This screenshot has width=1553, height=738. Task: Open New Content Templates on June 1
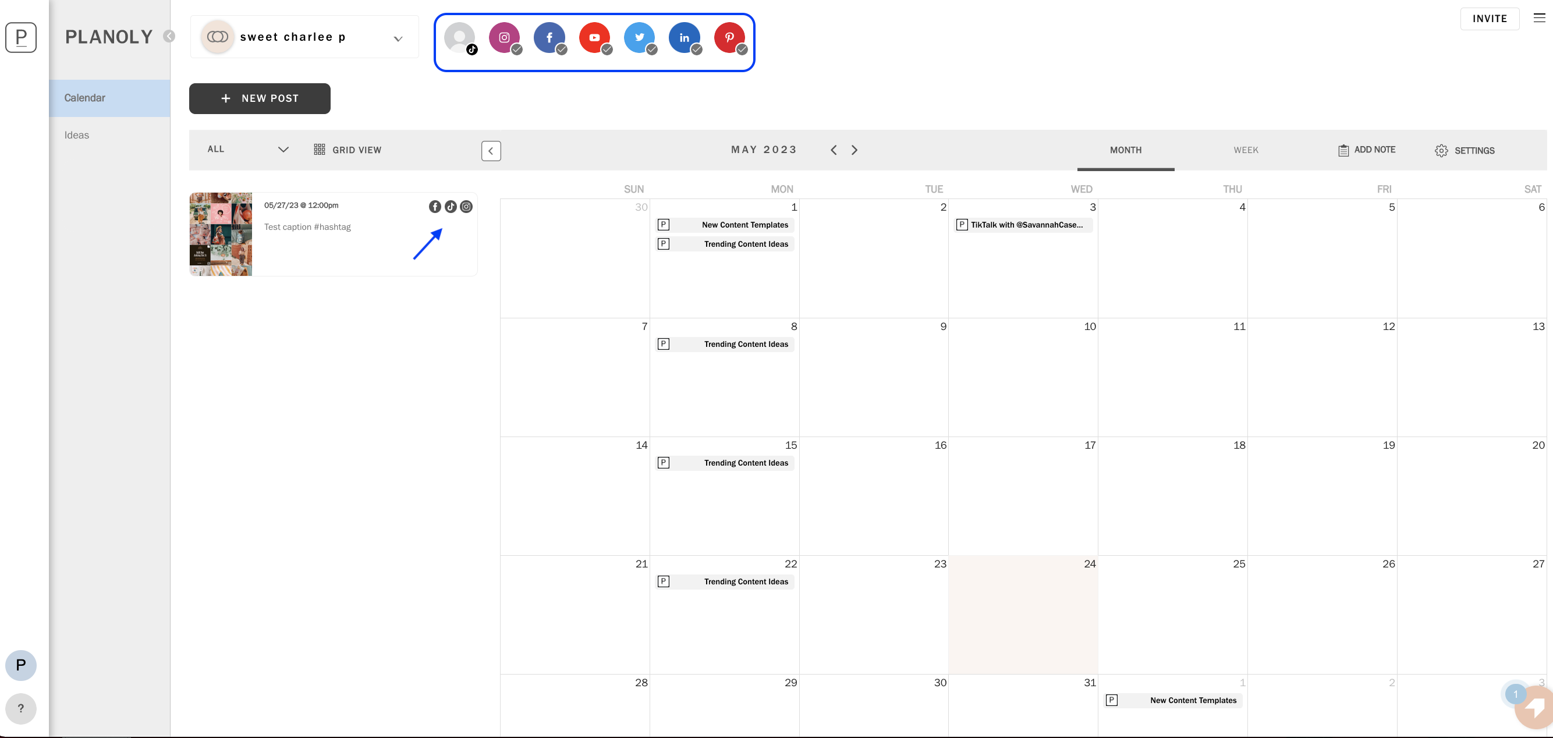click(x=1173, y=701)
